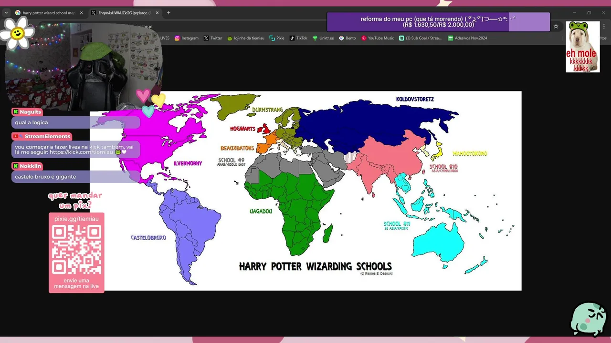This screenshot has width=611, height=343.
Task: Open the Adesivos Nov.2024 bookmark
Action: click(468, 38)
